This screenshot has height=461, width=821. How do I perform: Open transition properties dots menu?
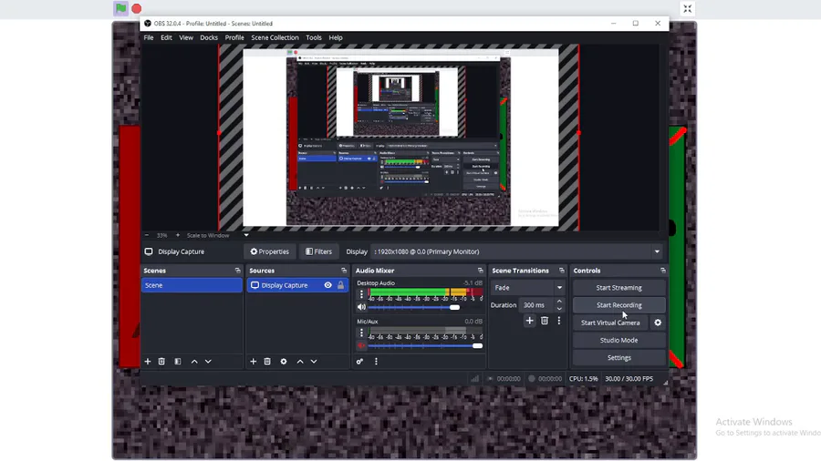click(x=558, y=321)
